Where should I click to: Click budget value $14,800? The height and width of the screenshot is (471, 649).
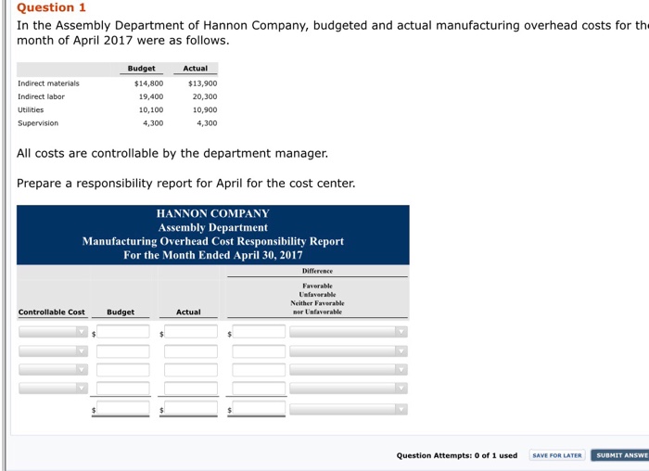(x=148, y=83)
